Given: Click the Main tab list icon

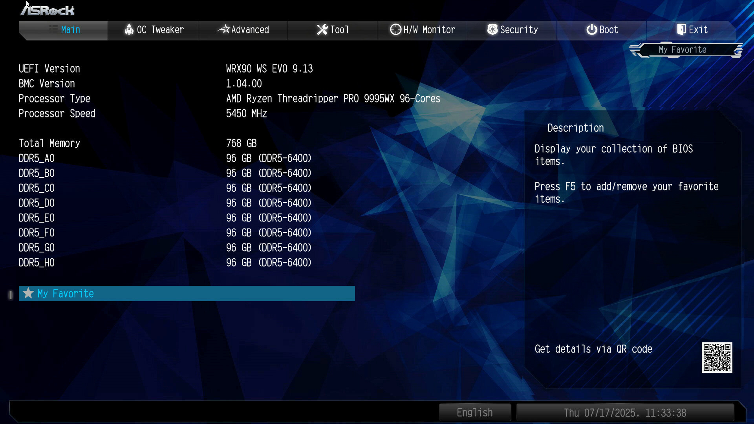Looking at the screenshot, I should pyautogui.click(x=53, y=29).
